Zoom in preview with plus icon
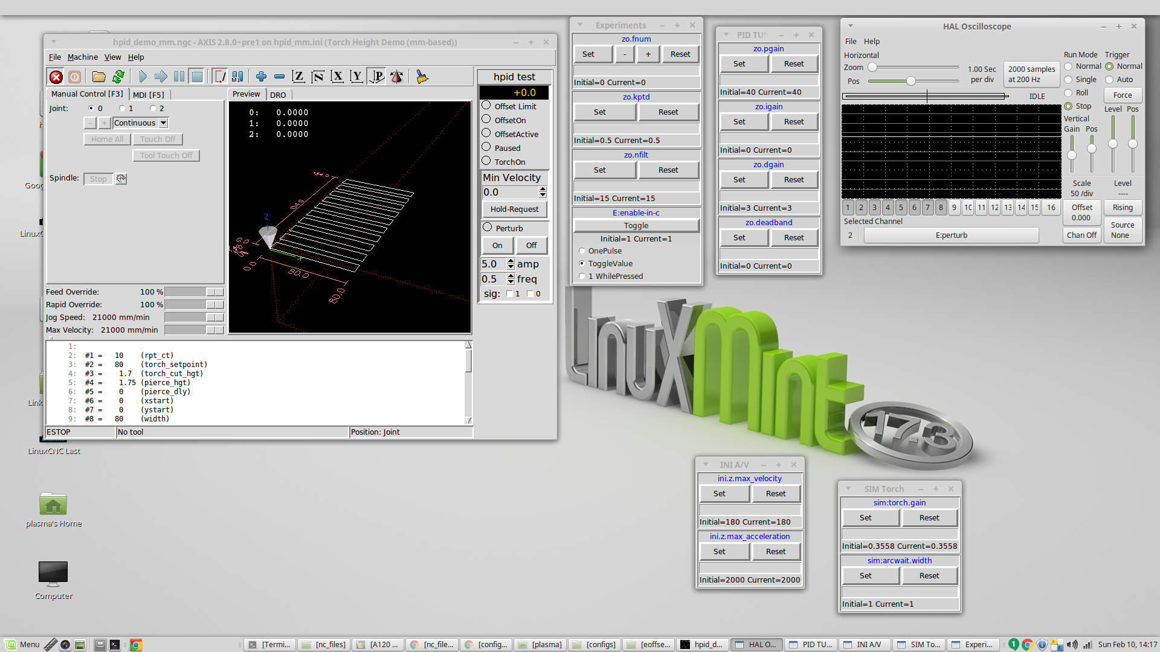 (x=261, y=77)
